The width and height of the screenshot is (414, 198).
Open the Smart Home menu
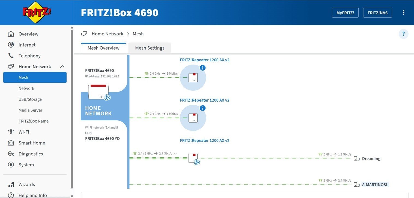click(x=32, y=143)
